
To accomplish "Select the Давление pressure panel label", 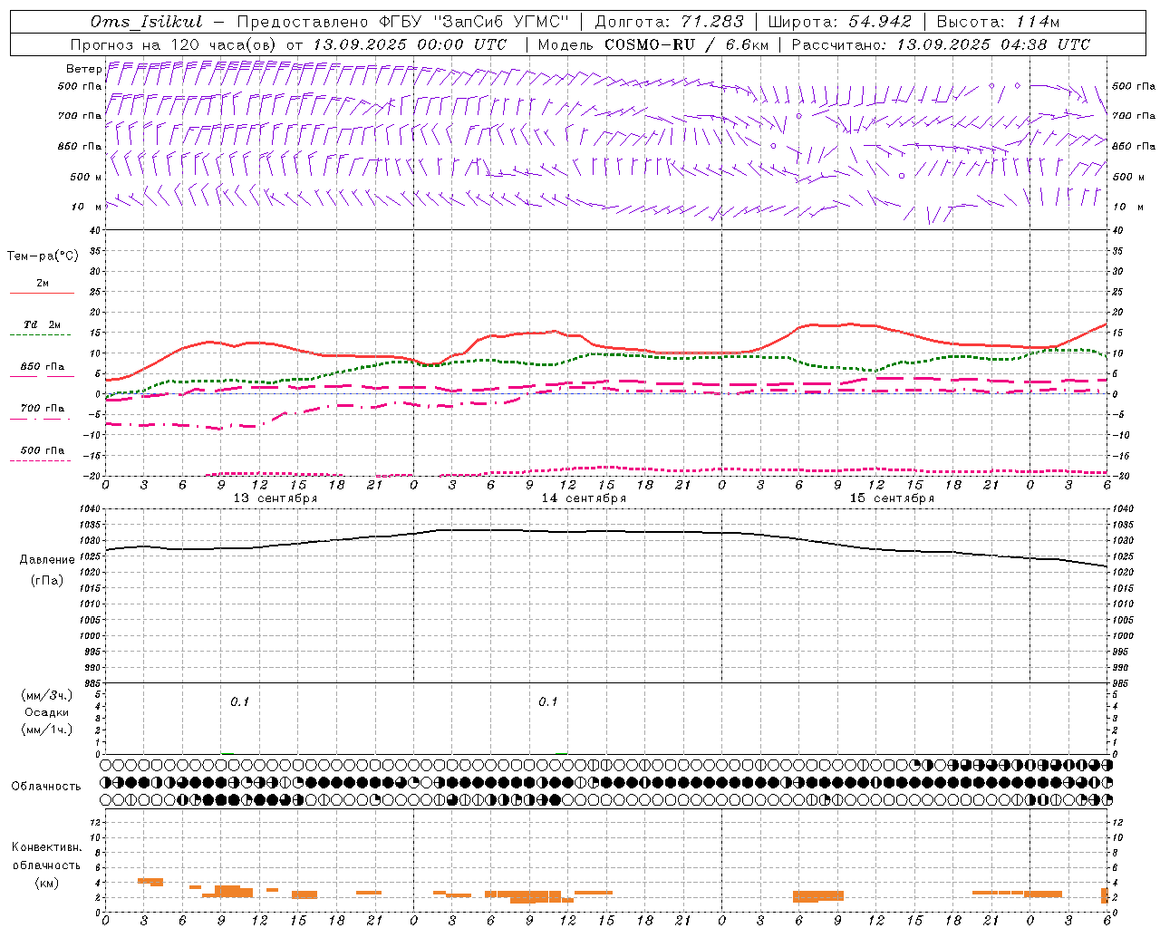I will (x=47, y=559).
